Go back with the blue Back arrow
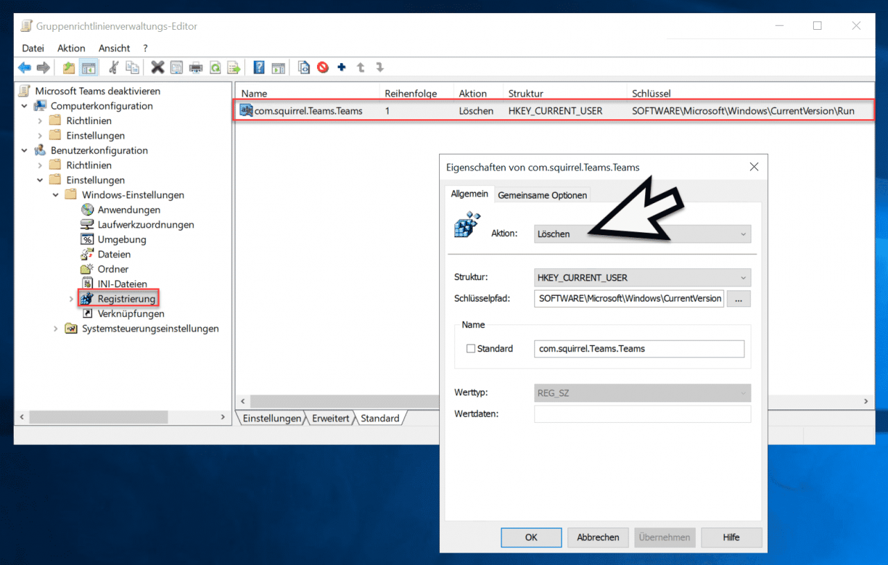Screen dimensions: 888x565 [24, 67]
